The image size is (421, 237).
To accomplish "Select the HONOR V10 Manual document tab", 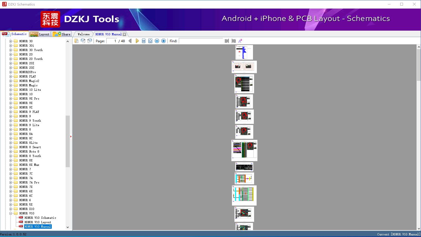I will [x=109, y=34].
